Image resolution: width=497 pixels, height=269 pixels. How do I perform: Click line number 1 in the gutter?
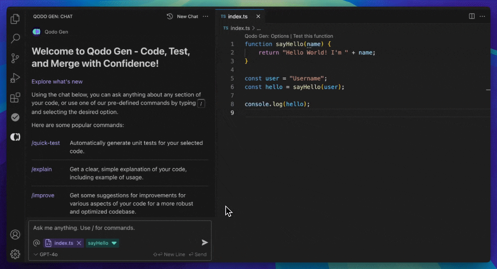click(232, 44)
